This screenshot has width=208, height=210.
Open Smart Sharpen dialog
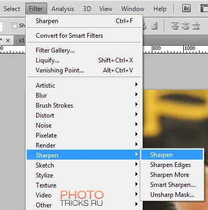[x=172, y=185]
